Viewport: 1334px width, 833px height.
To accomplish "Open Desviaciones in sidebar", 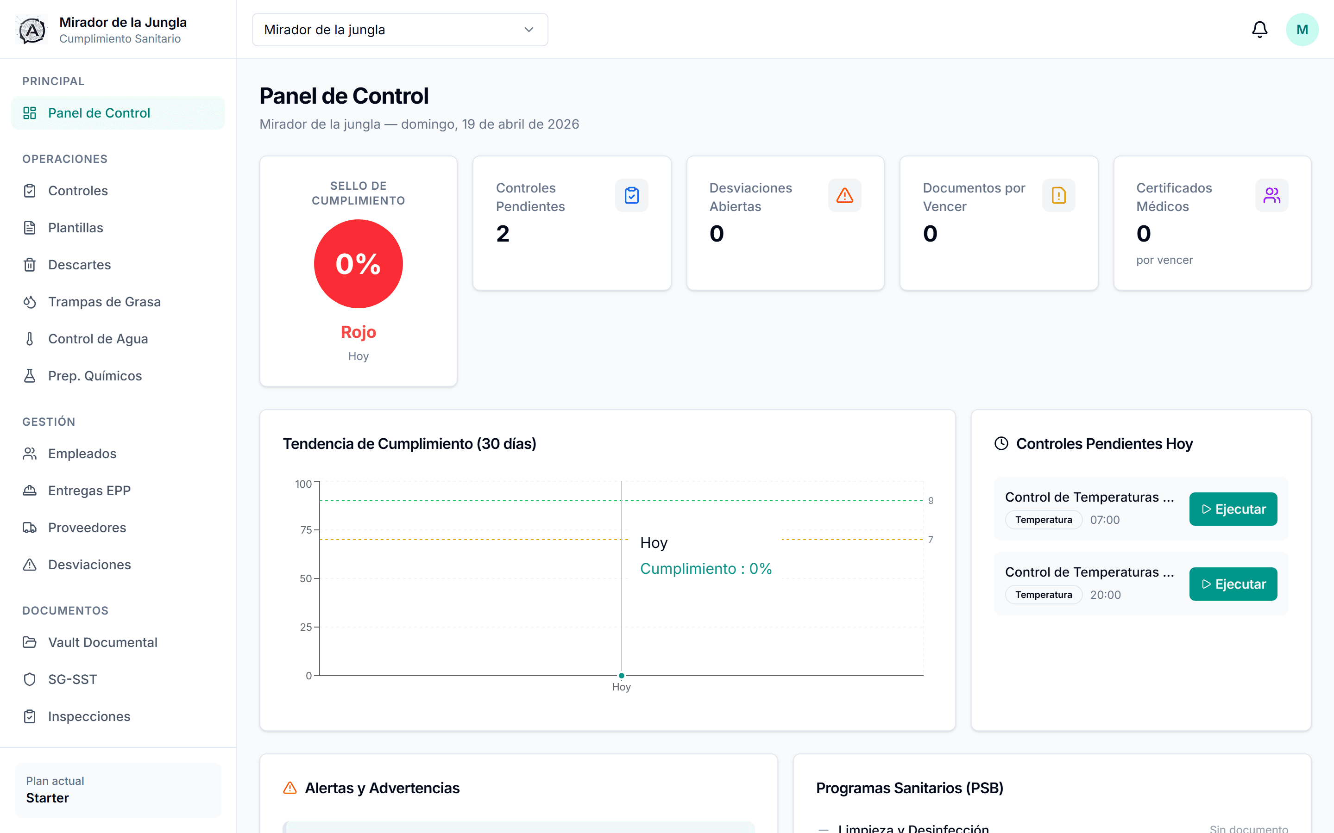I will [118, 565].
